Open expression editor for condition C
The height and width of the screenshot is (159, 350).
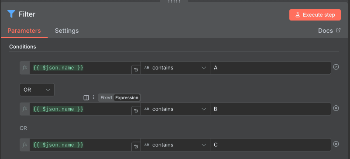click(x=136, y=146)
